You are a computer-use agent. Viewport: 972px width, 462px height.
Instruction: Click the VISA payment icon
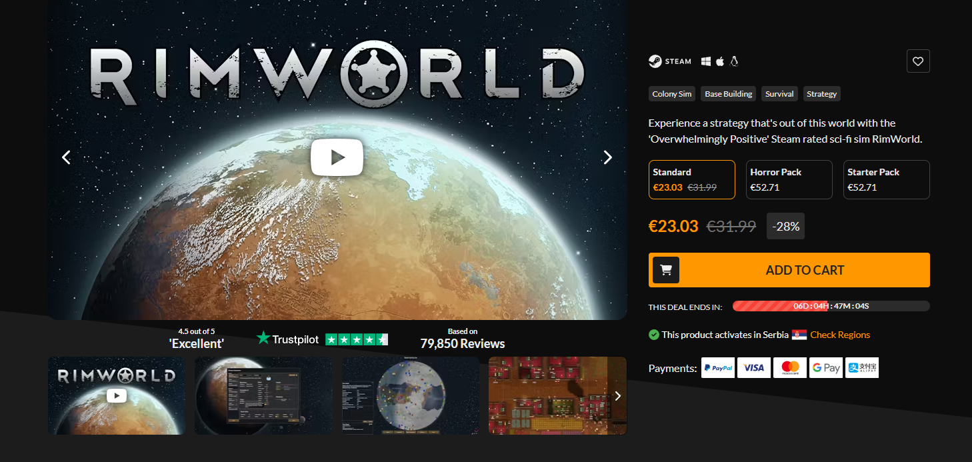point(754,368)
